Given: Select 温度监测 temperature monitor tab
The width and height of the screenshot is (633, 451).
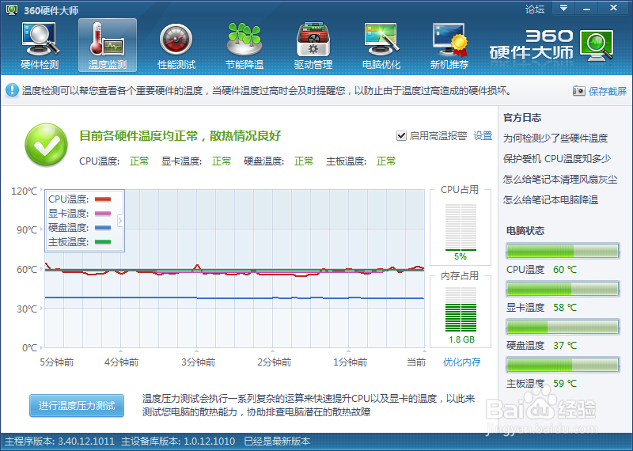Looking at the screenshot, I should 108,45.
